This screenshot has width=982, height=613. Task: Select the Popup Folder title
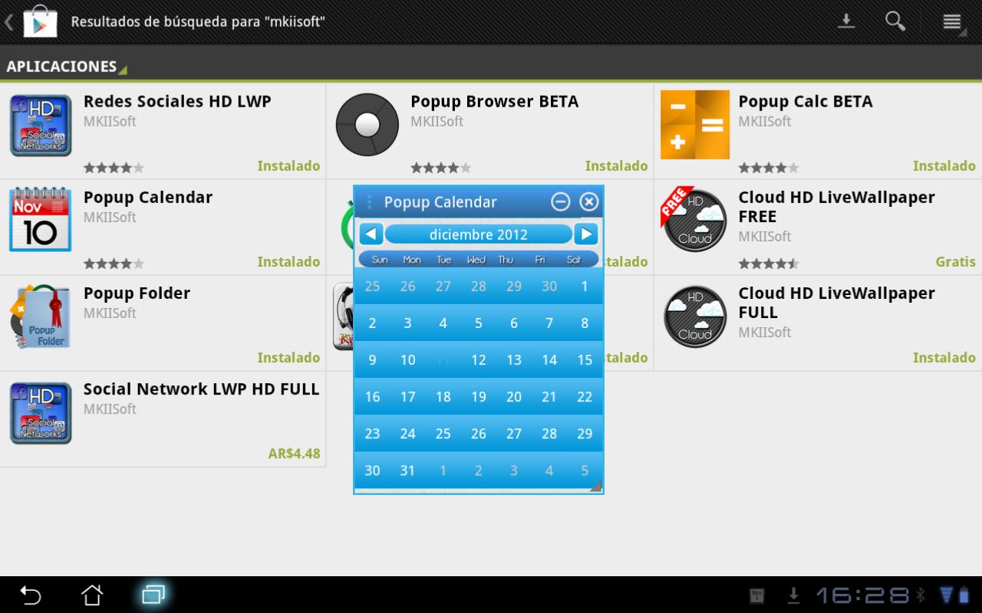137,293
